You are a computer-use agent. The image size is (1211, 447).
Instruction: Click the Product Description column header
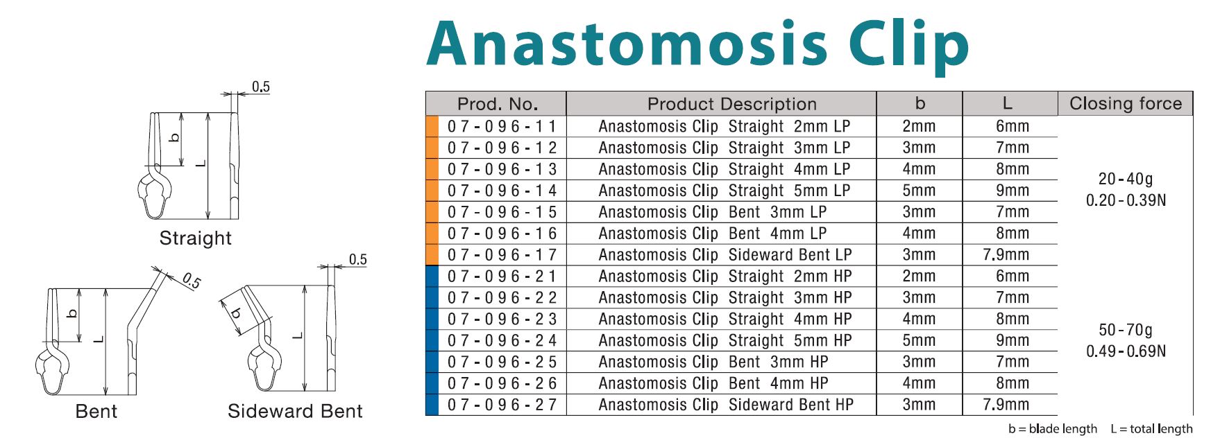pyautogui.click(x=722, y=104)
